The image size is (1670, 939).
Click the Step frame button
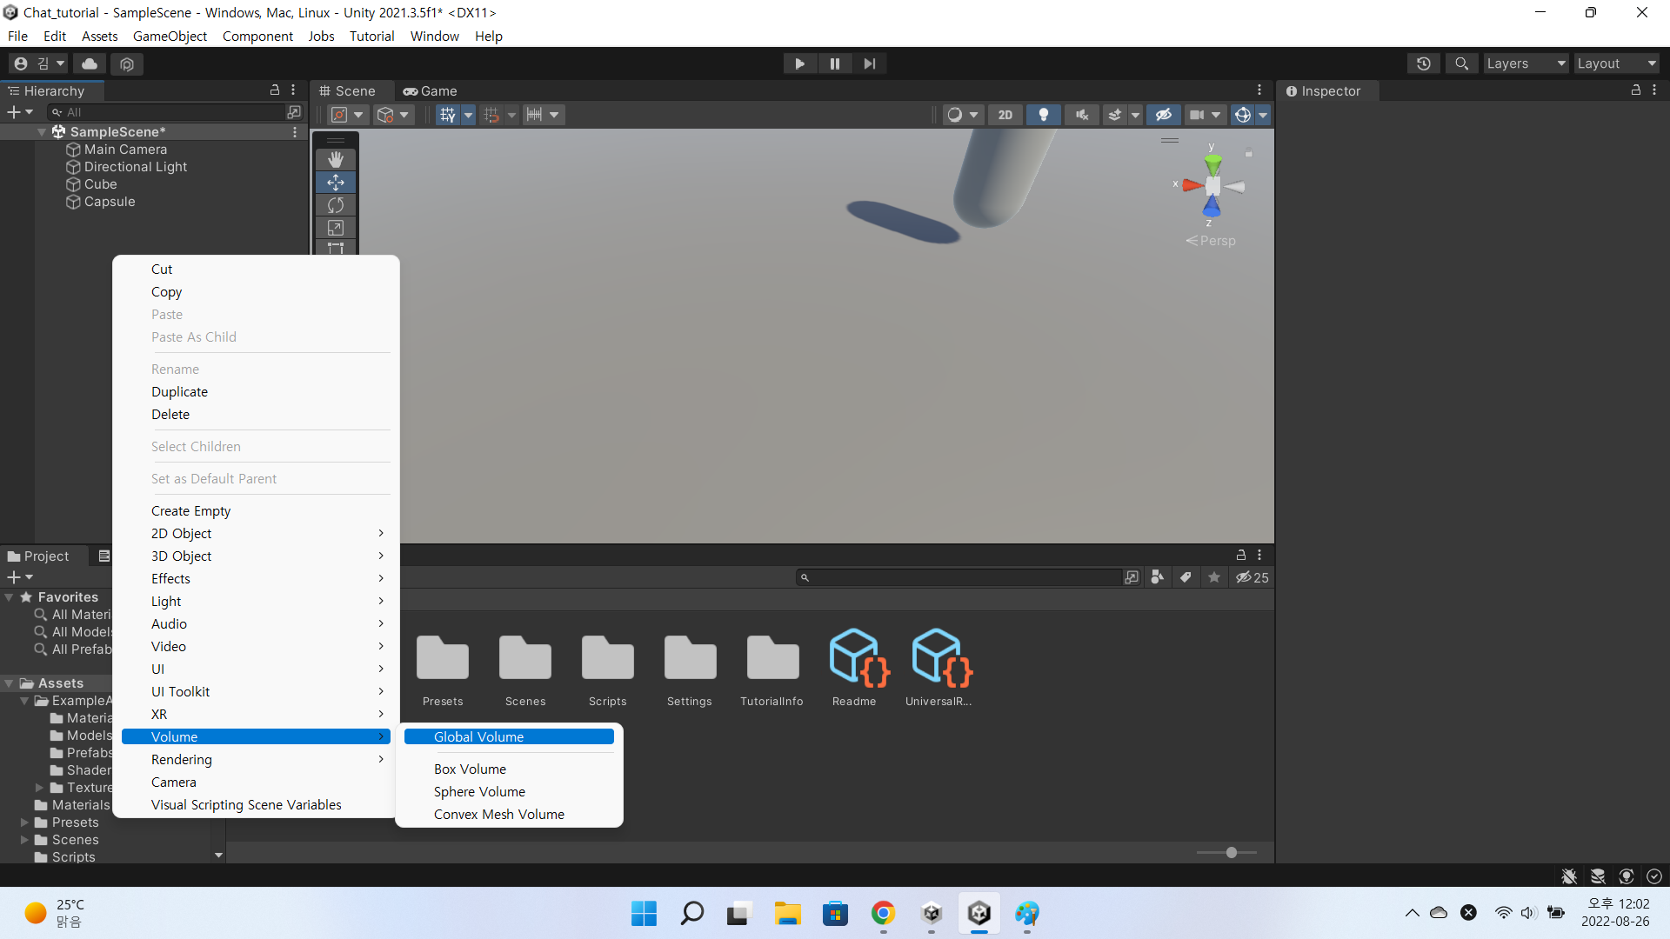869,63
